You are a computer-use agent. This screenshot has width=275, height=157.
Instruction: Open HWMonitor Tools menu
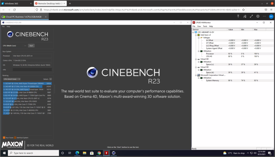[x=205, y=26]
